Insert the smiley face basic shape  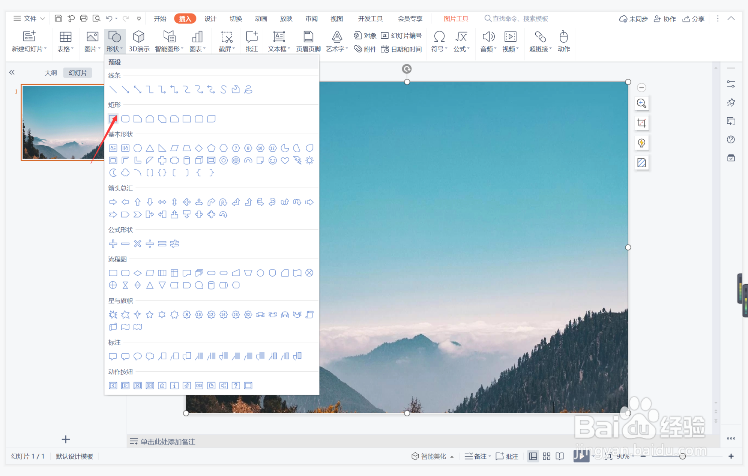pyautogui.click(x=273, y=161)
